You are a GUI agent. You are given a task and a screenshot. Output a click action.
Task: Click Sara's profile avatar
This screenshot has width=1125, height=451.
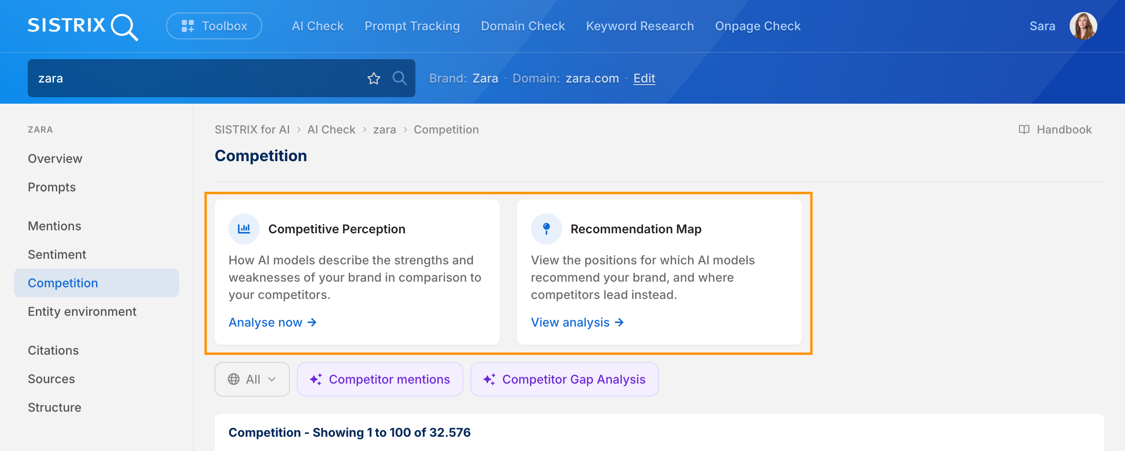(1083, 26)
